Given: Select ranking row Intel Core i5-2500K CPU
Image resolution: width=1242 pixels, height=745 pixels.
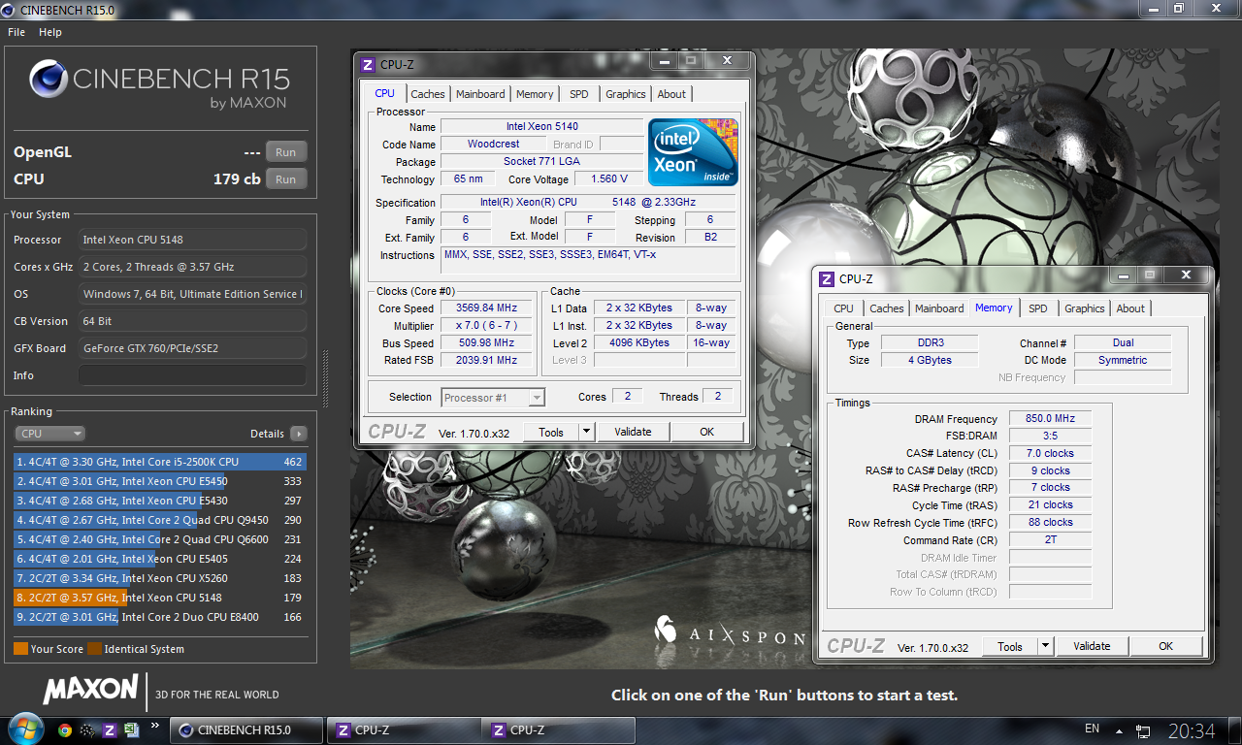Looking at the screenshot, I should (x=160, y=462).
